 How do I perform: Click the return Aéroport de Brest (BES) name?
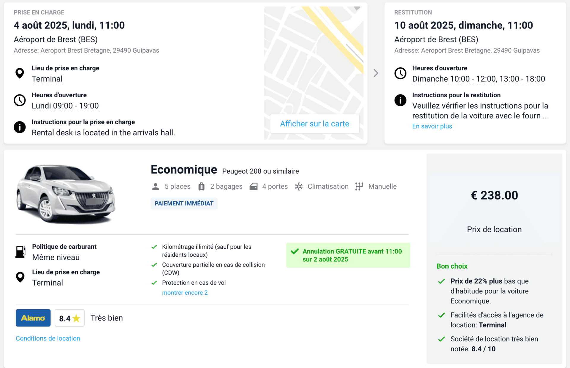[x=436, y=39]
